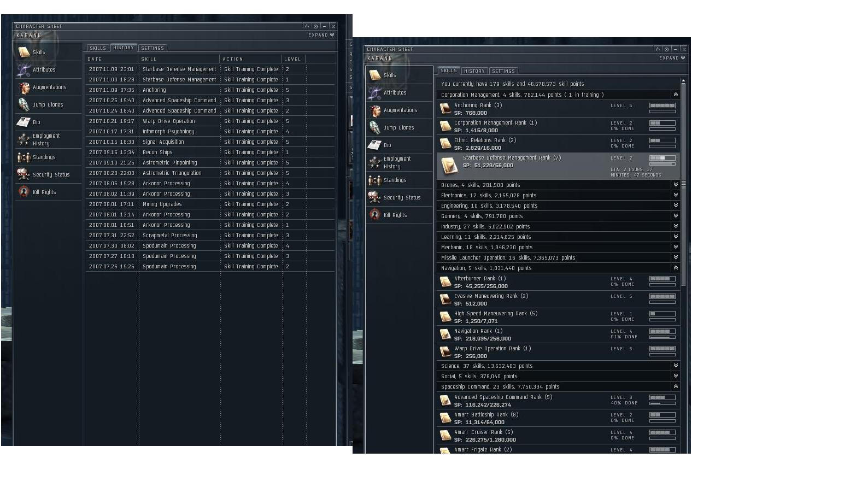Viewport: 856px width, 493px height.
Task: Open Standings in the skills-list window sidebar
Action: [399, 180]
